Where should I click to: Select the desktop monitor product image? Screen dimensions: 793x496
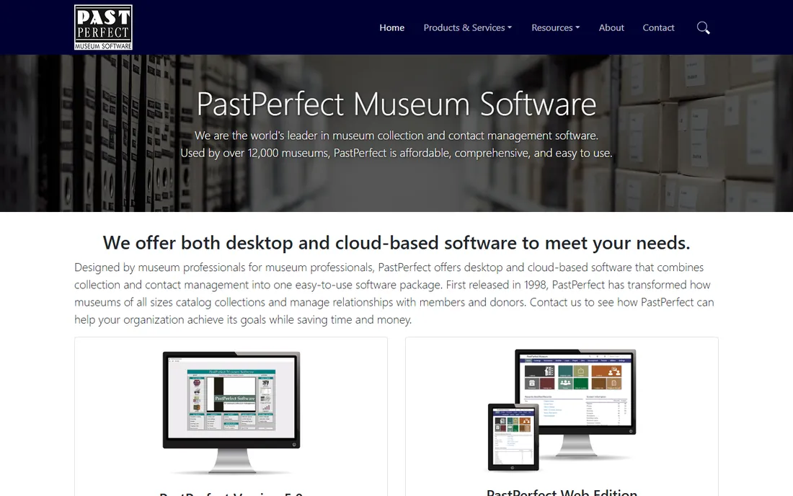point(231,412)
